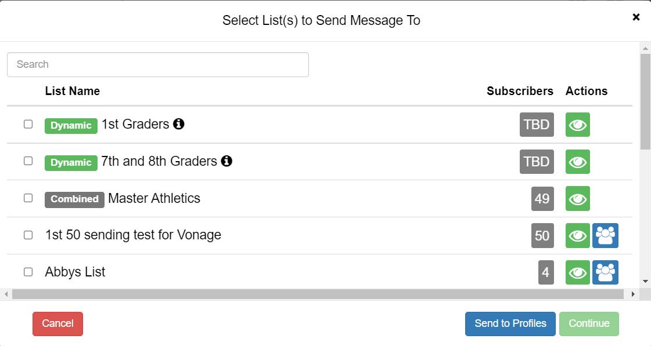Select the Master Athletics checkbox

tap(28, 198)
